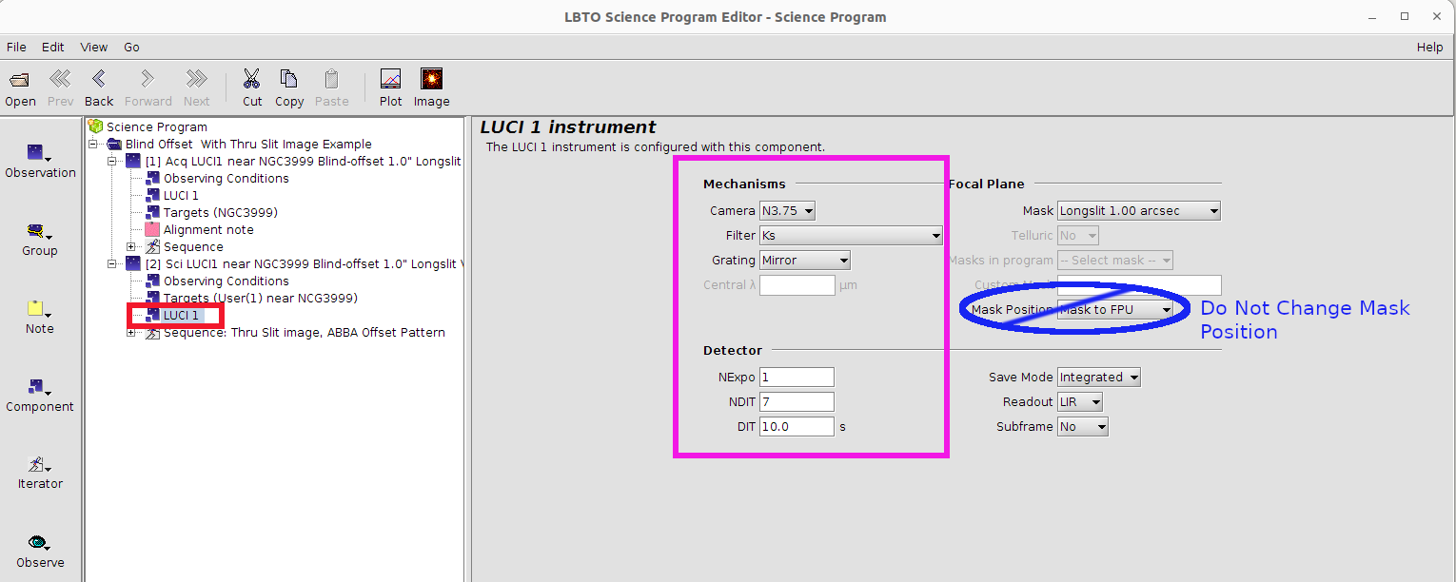The image size is (1456, 582).
Task: Open the Image tool
Action: (431, 80)
